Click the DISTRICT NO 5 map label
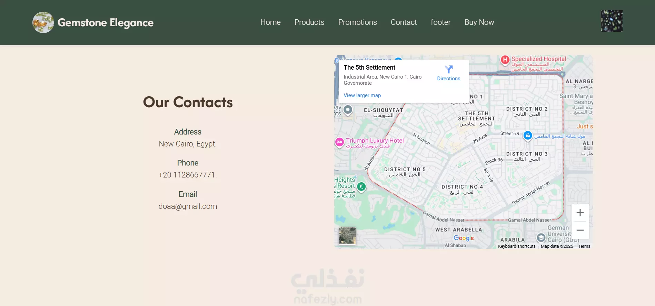Screen dimensions: 655x306 (405, 170)
